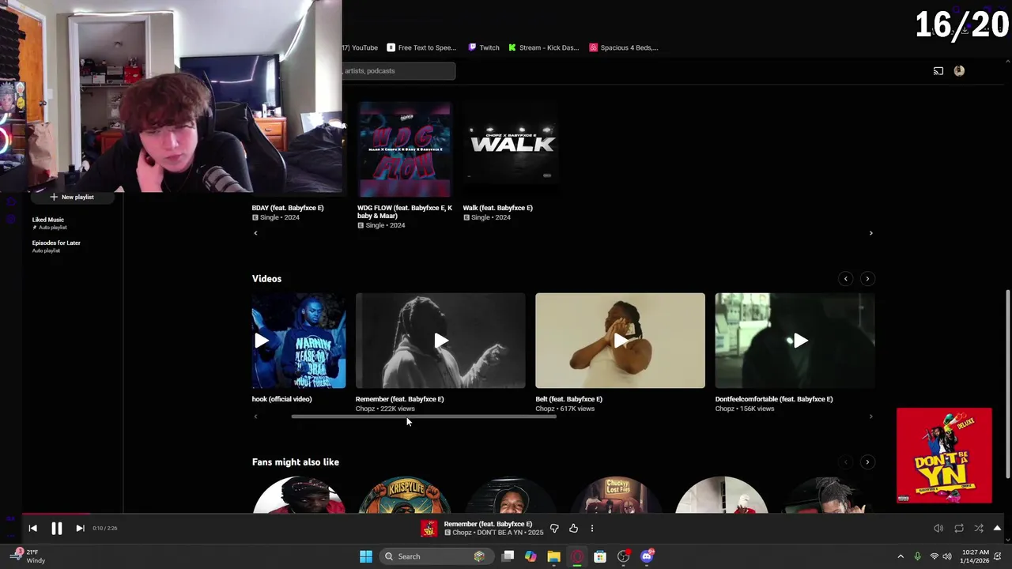This screenshot has height=569, width=1012.
Task: Open the Windows Start menu
Action: pyautogui.click(x=366, y=556)
